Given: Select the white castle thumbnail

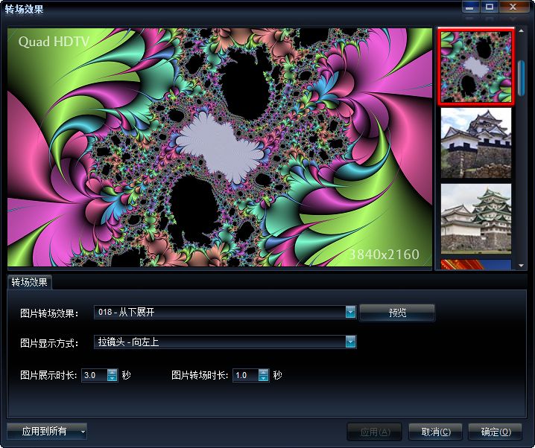Looking at the screenshot, I should 476,143.
